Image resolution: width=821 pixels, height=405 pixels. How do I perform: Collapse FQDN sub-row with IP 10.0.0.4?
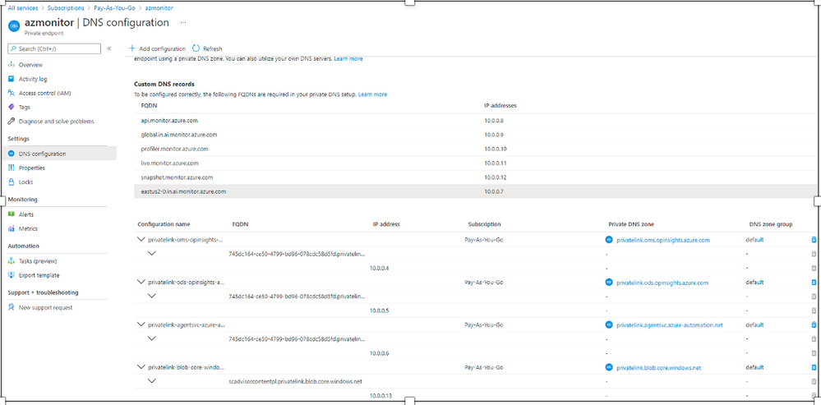tap(152, 253)
